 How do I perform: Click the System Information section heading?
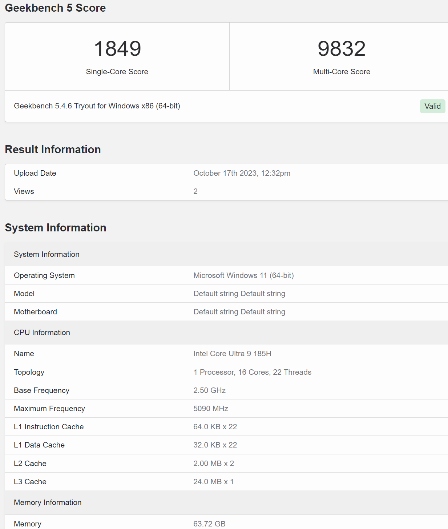click(56, 228)
